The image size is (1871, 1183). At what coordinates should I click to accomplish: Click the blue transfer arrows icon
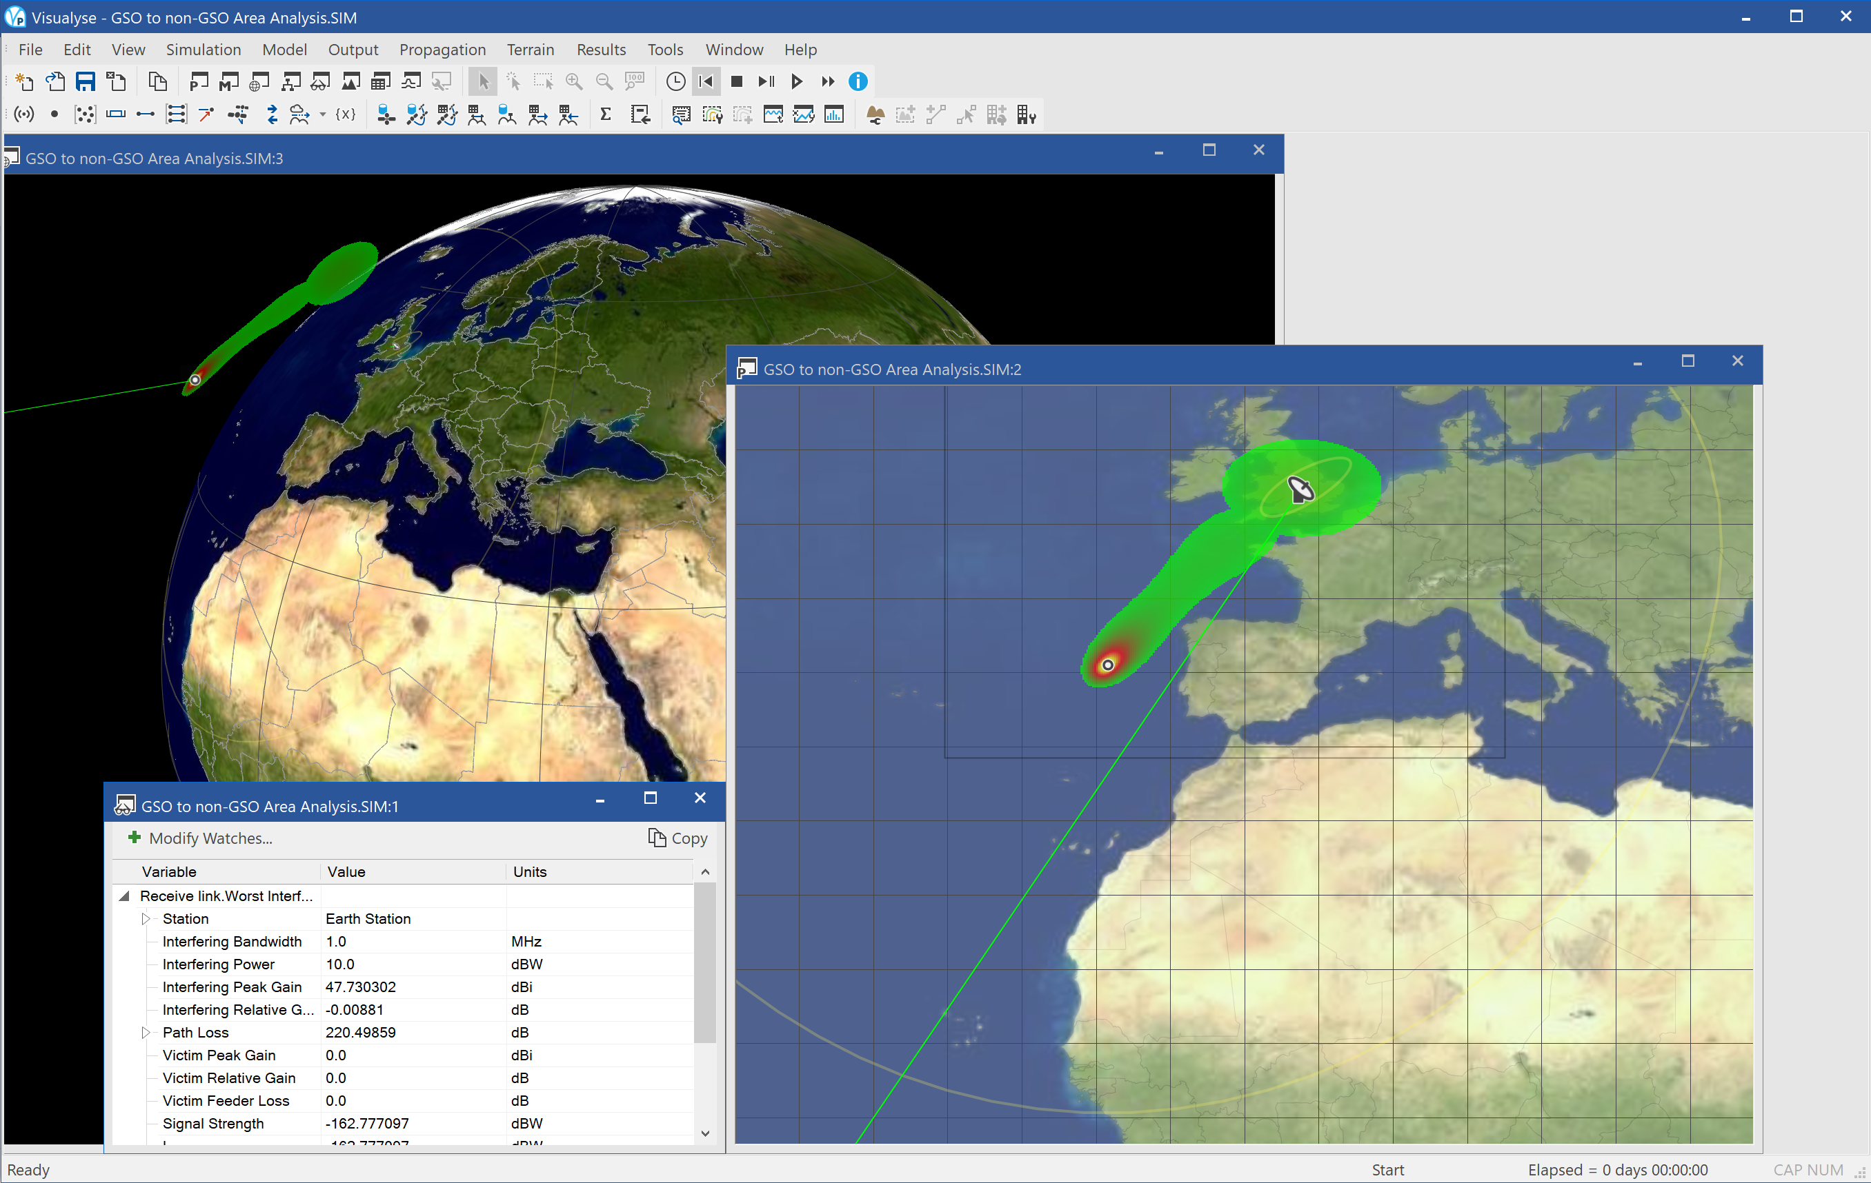pyautogui.click(x=272, y=115)
